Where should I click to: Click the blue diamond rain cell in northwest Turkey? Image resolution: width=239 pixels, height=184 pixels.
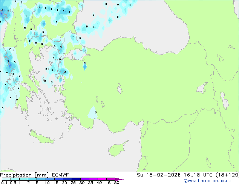click(85, 67)
